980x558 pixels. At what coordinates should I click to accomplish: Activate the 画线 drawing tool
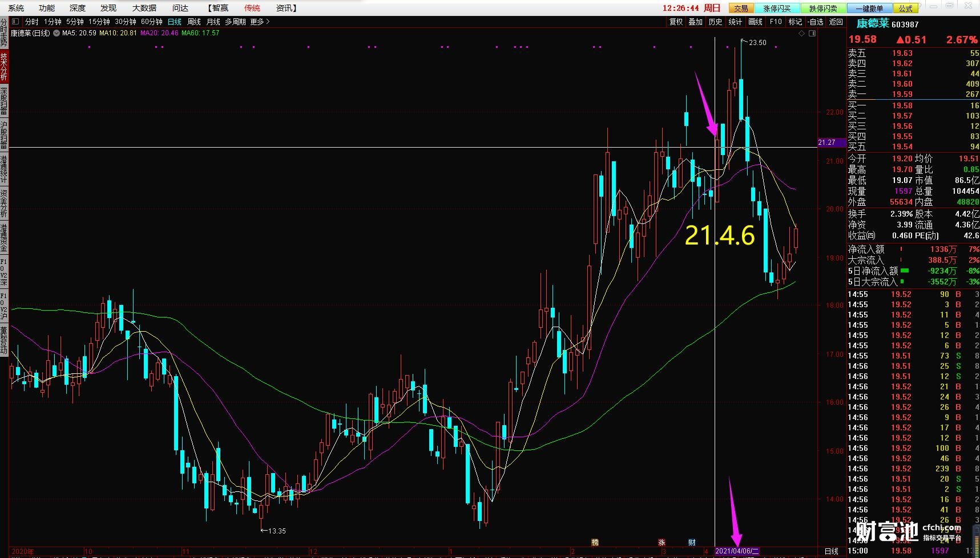click(x=755, y=22)
